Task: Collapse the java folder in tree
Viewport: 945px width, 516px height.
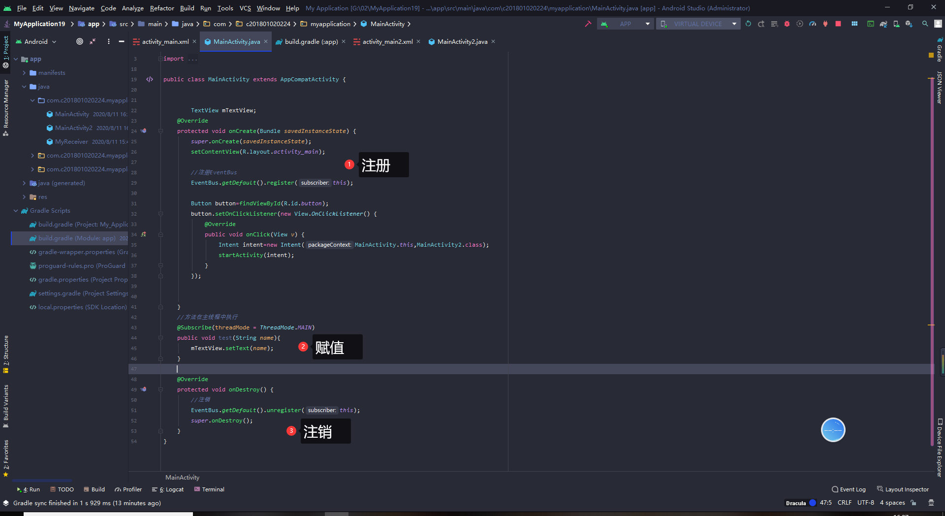Action: (x=24, y=87)
